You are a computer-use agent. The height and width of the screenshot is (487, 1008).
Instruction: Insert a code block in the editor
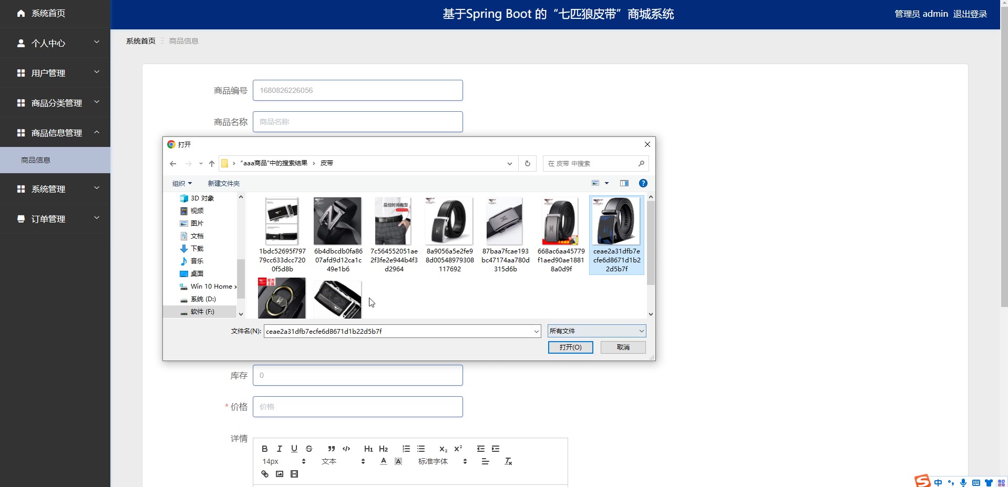click(346, 449)
